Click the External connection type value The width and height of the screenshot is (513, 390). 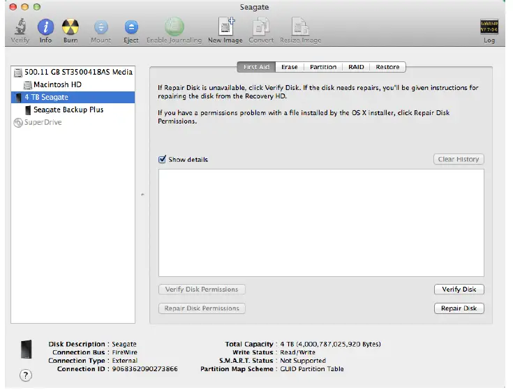point(125,361)
